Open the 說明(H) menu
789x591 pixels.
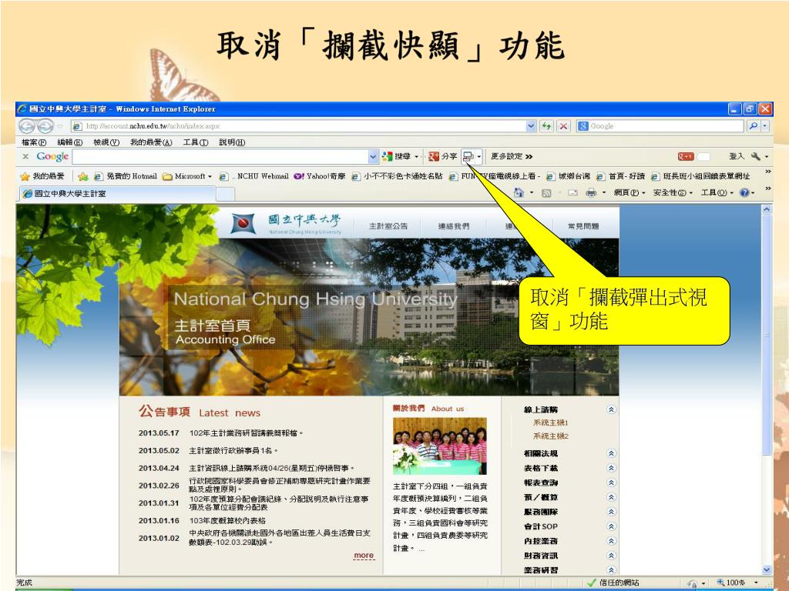[x=232, y=142]
